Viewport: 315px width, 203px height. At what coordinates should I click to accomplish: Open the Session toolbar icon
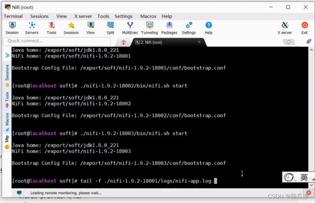(12, 28)
